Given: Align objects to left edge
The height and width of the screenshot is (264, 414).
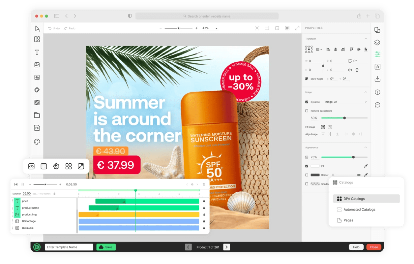Looking at the screenshot, I should [x=328, y=49].
